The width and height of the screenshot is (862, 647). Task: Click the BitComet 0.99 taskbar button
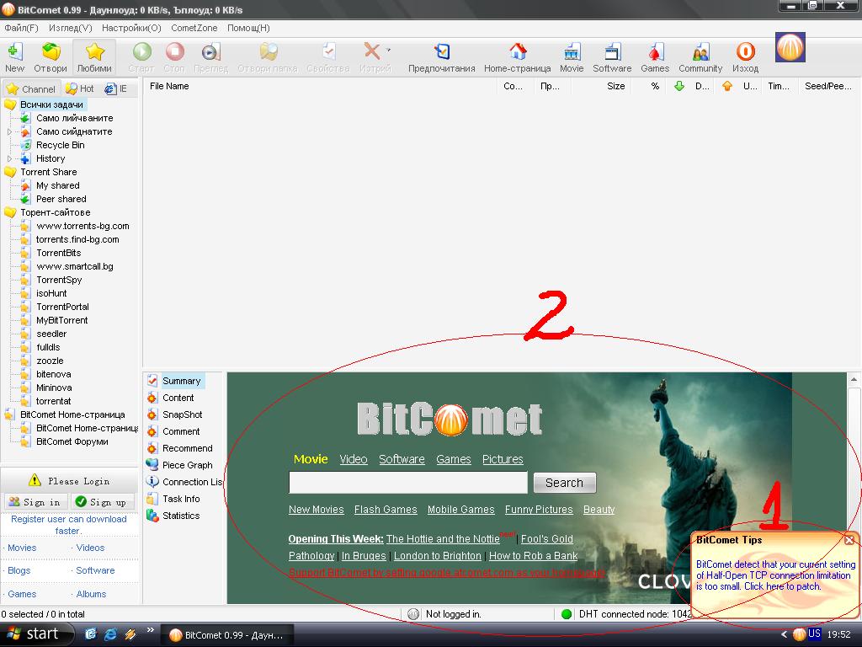pos(226,635)
